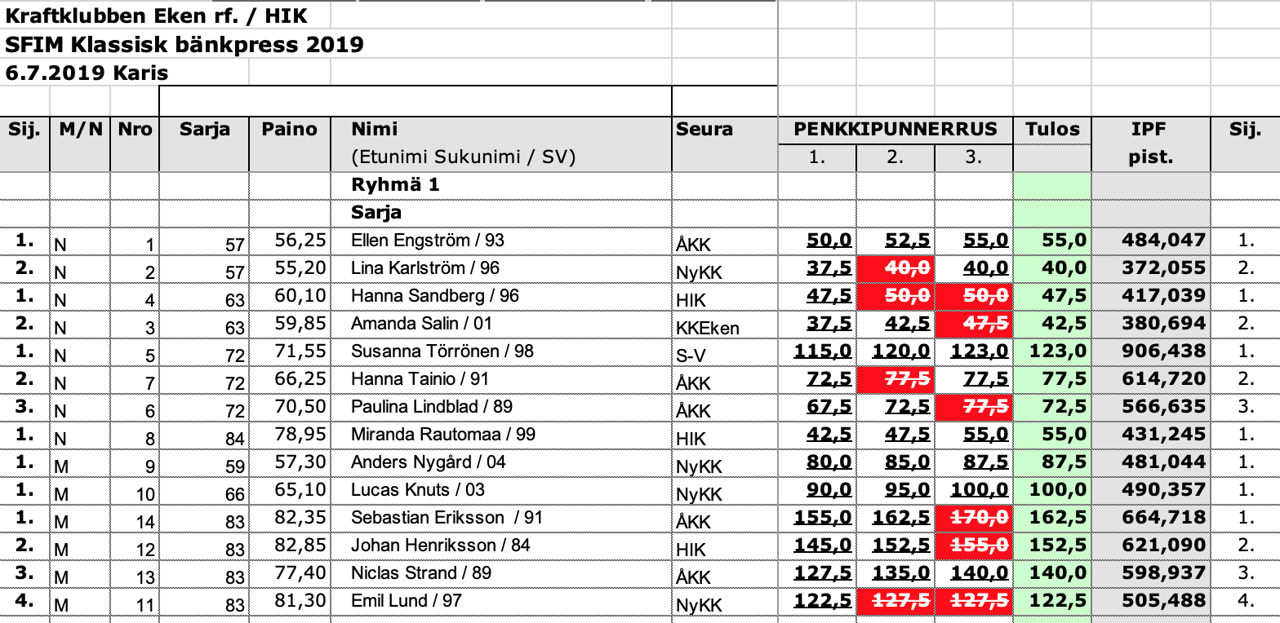Select the IPF pist. header cell
The width and height of the screenshot is (1280, 623).
1151,143
